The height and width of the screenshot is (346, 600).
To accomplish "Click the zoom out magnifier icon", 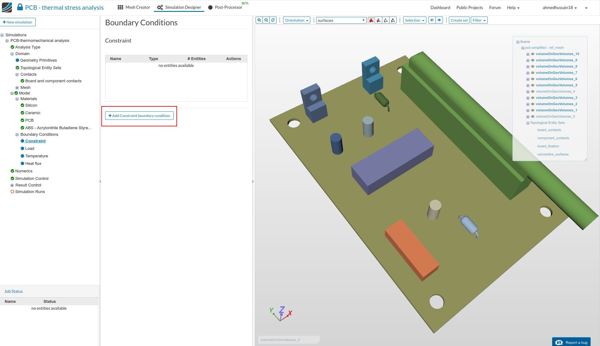I will point(266,20).
